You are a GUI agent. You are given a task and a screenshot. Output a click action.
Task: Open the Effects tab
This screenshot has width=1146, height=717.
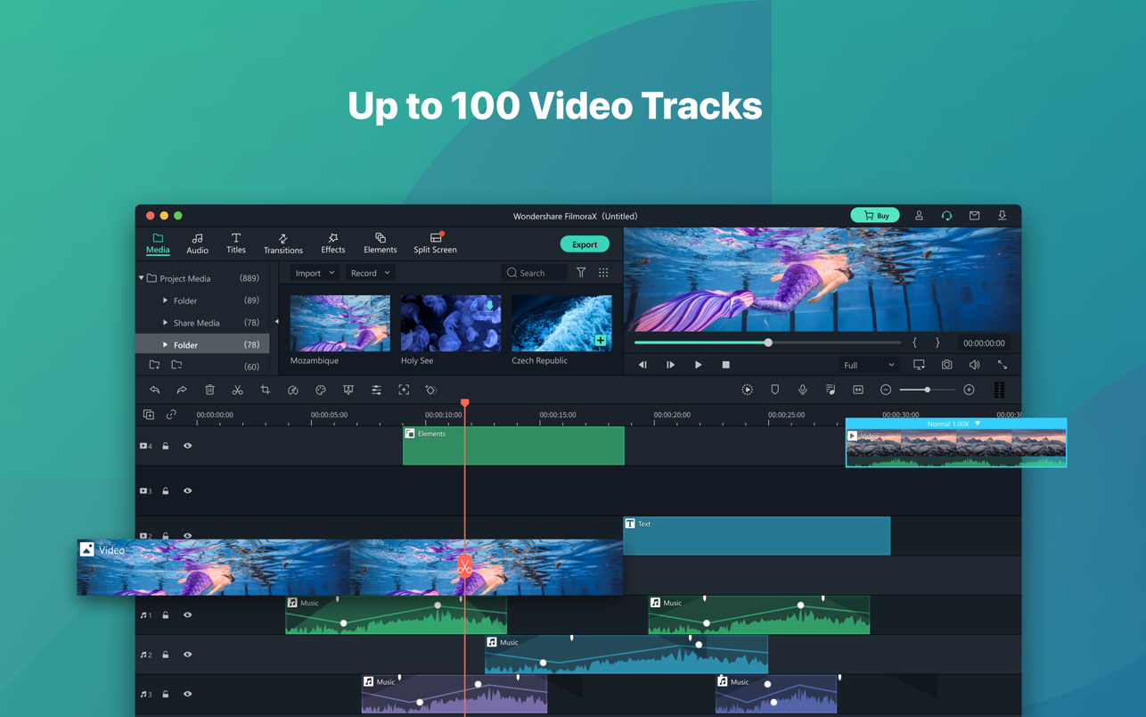tap(332, 243)
